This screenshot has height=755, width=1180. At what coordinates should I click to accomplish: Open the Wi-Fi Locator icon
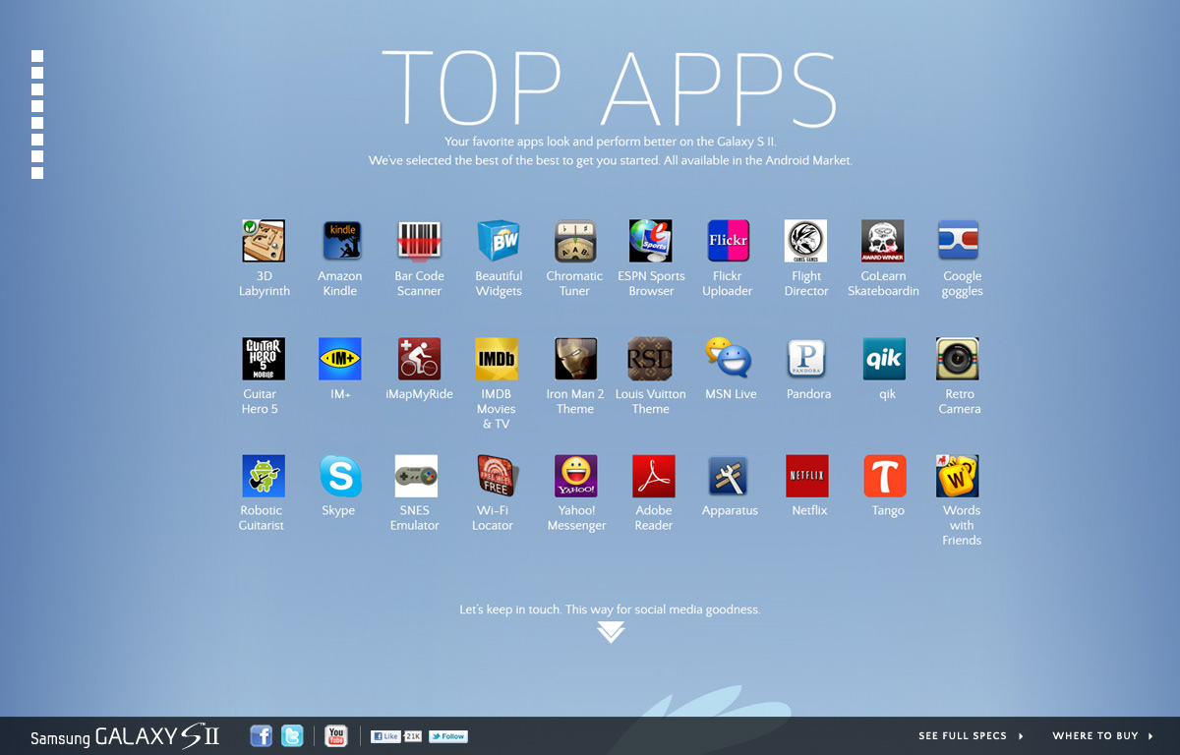click(x=497, y=476)
